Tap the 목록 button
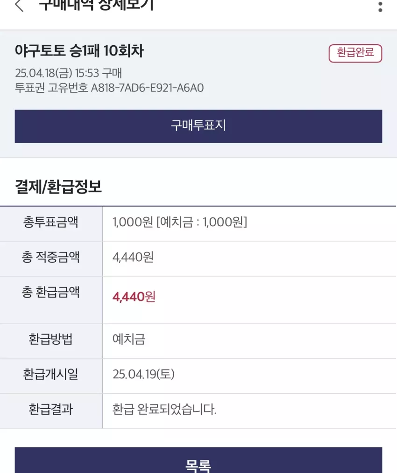The image size is (397, 473). pos(198,460)
